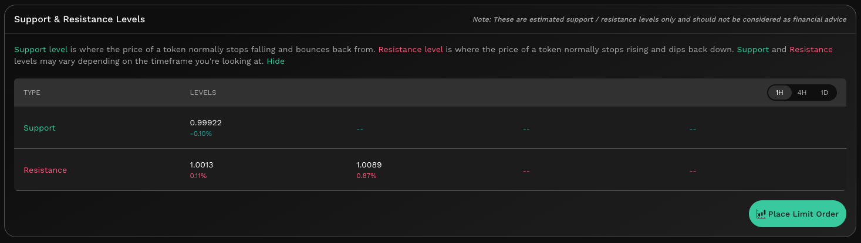The width and height of the screenshot is (861, 243).
Task: Click the 0.87% resistance percentage
Action: [366, 176]
